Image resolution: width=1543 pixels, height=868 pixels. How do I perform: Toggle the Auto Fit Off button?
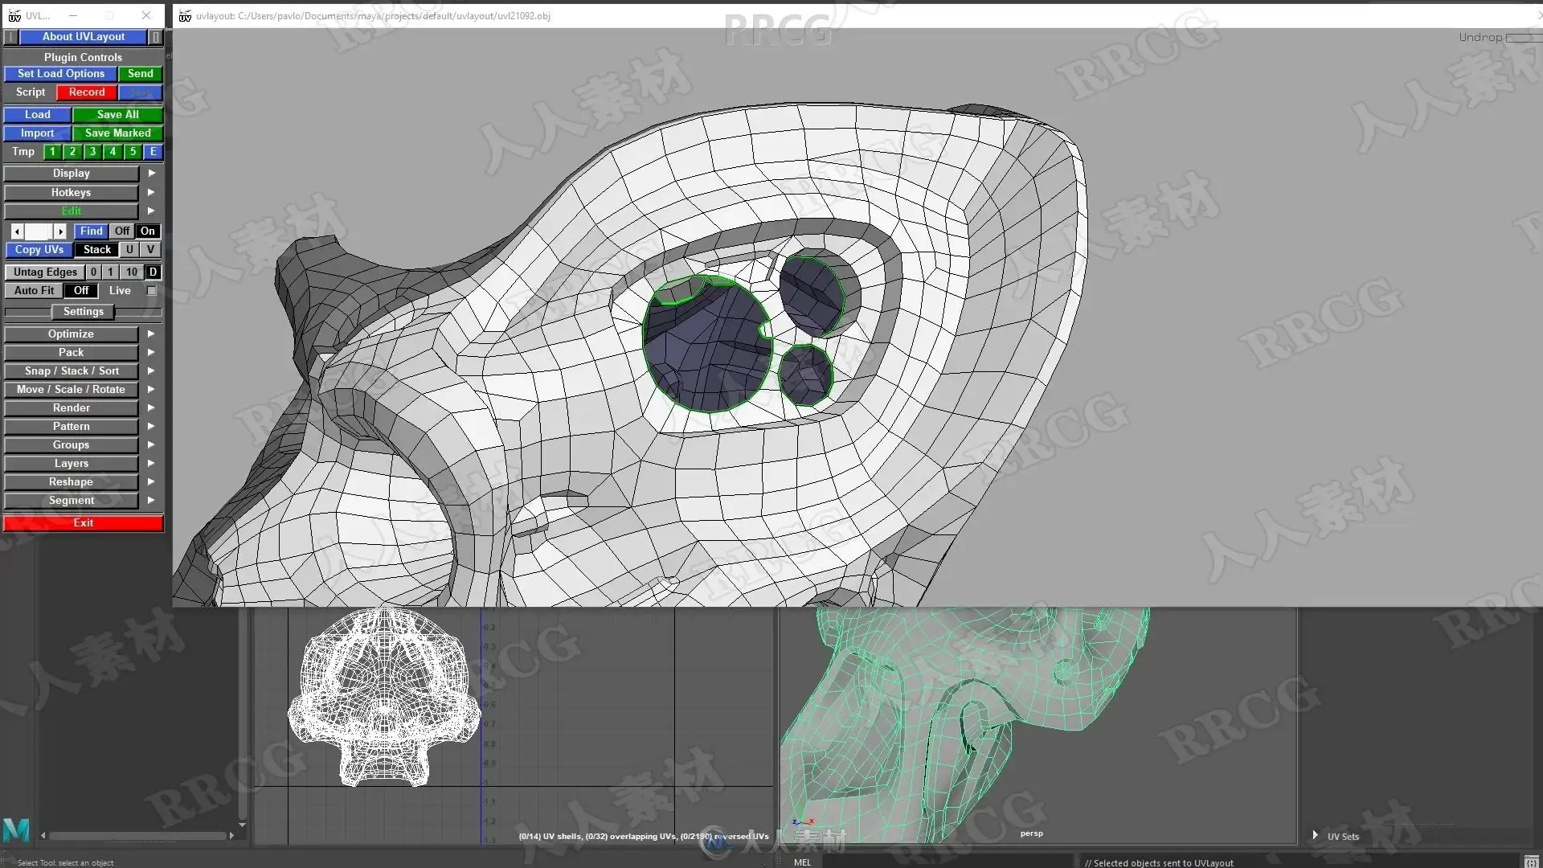point(81,291)
